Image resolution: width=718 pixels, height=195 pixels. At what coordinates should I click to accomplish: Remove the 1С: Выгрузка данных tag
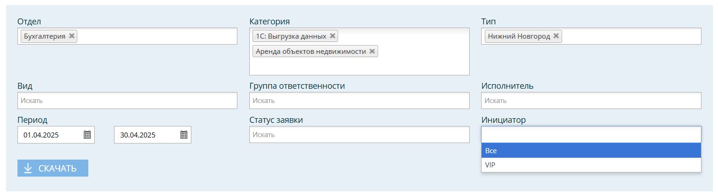click(x=333, y=36)
